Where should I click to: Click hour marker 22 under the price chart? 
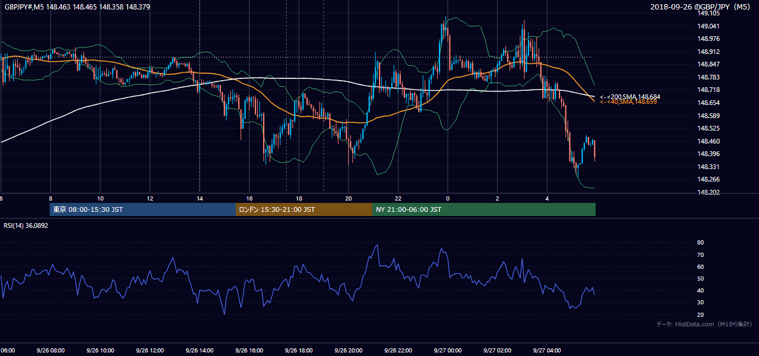coord(398,199)
